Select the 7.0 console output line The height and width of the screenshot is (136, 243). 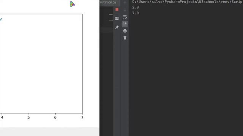136,13
